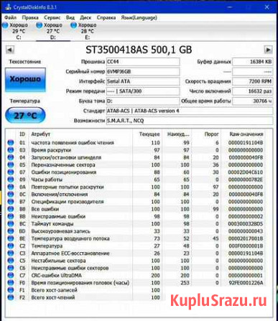Select the Часы работы attribute text

click(47, 180)
